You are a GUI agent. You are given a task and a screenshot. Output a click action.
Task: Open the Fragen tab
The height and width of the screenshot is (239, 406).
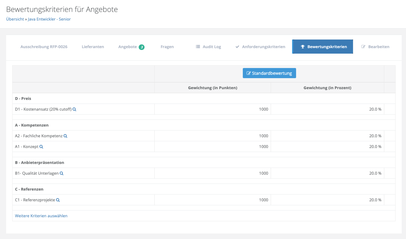tap(167, 47)
